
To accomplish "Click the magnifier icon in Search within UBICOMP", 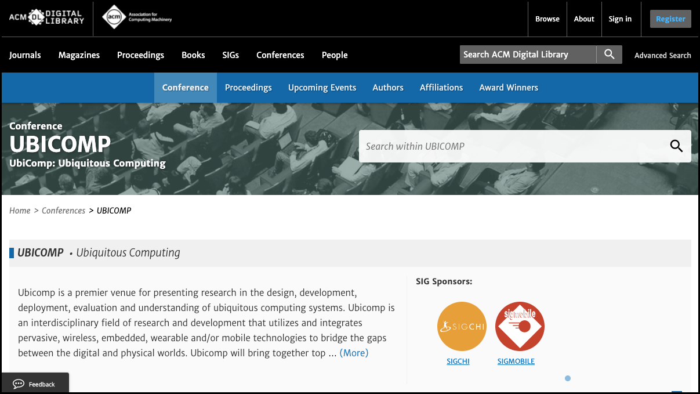I will [x=676, y=146].
